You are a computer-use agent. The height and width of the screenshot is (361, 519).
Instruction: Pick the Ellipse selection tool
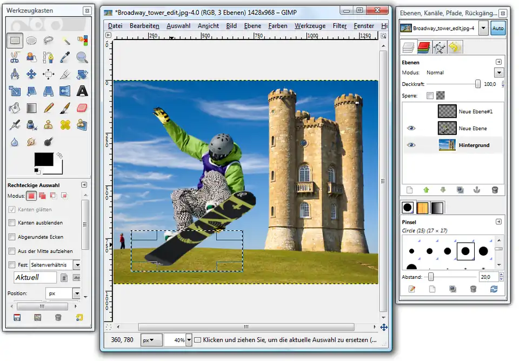tap(32, 40)
